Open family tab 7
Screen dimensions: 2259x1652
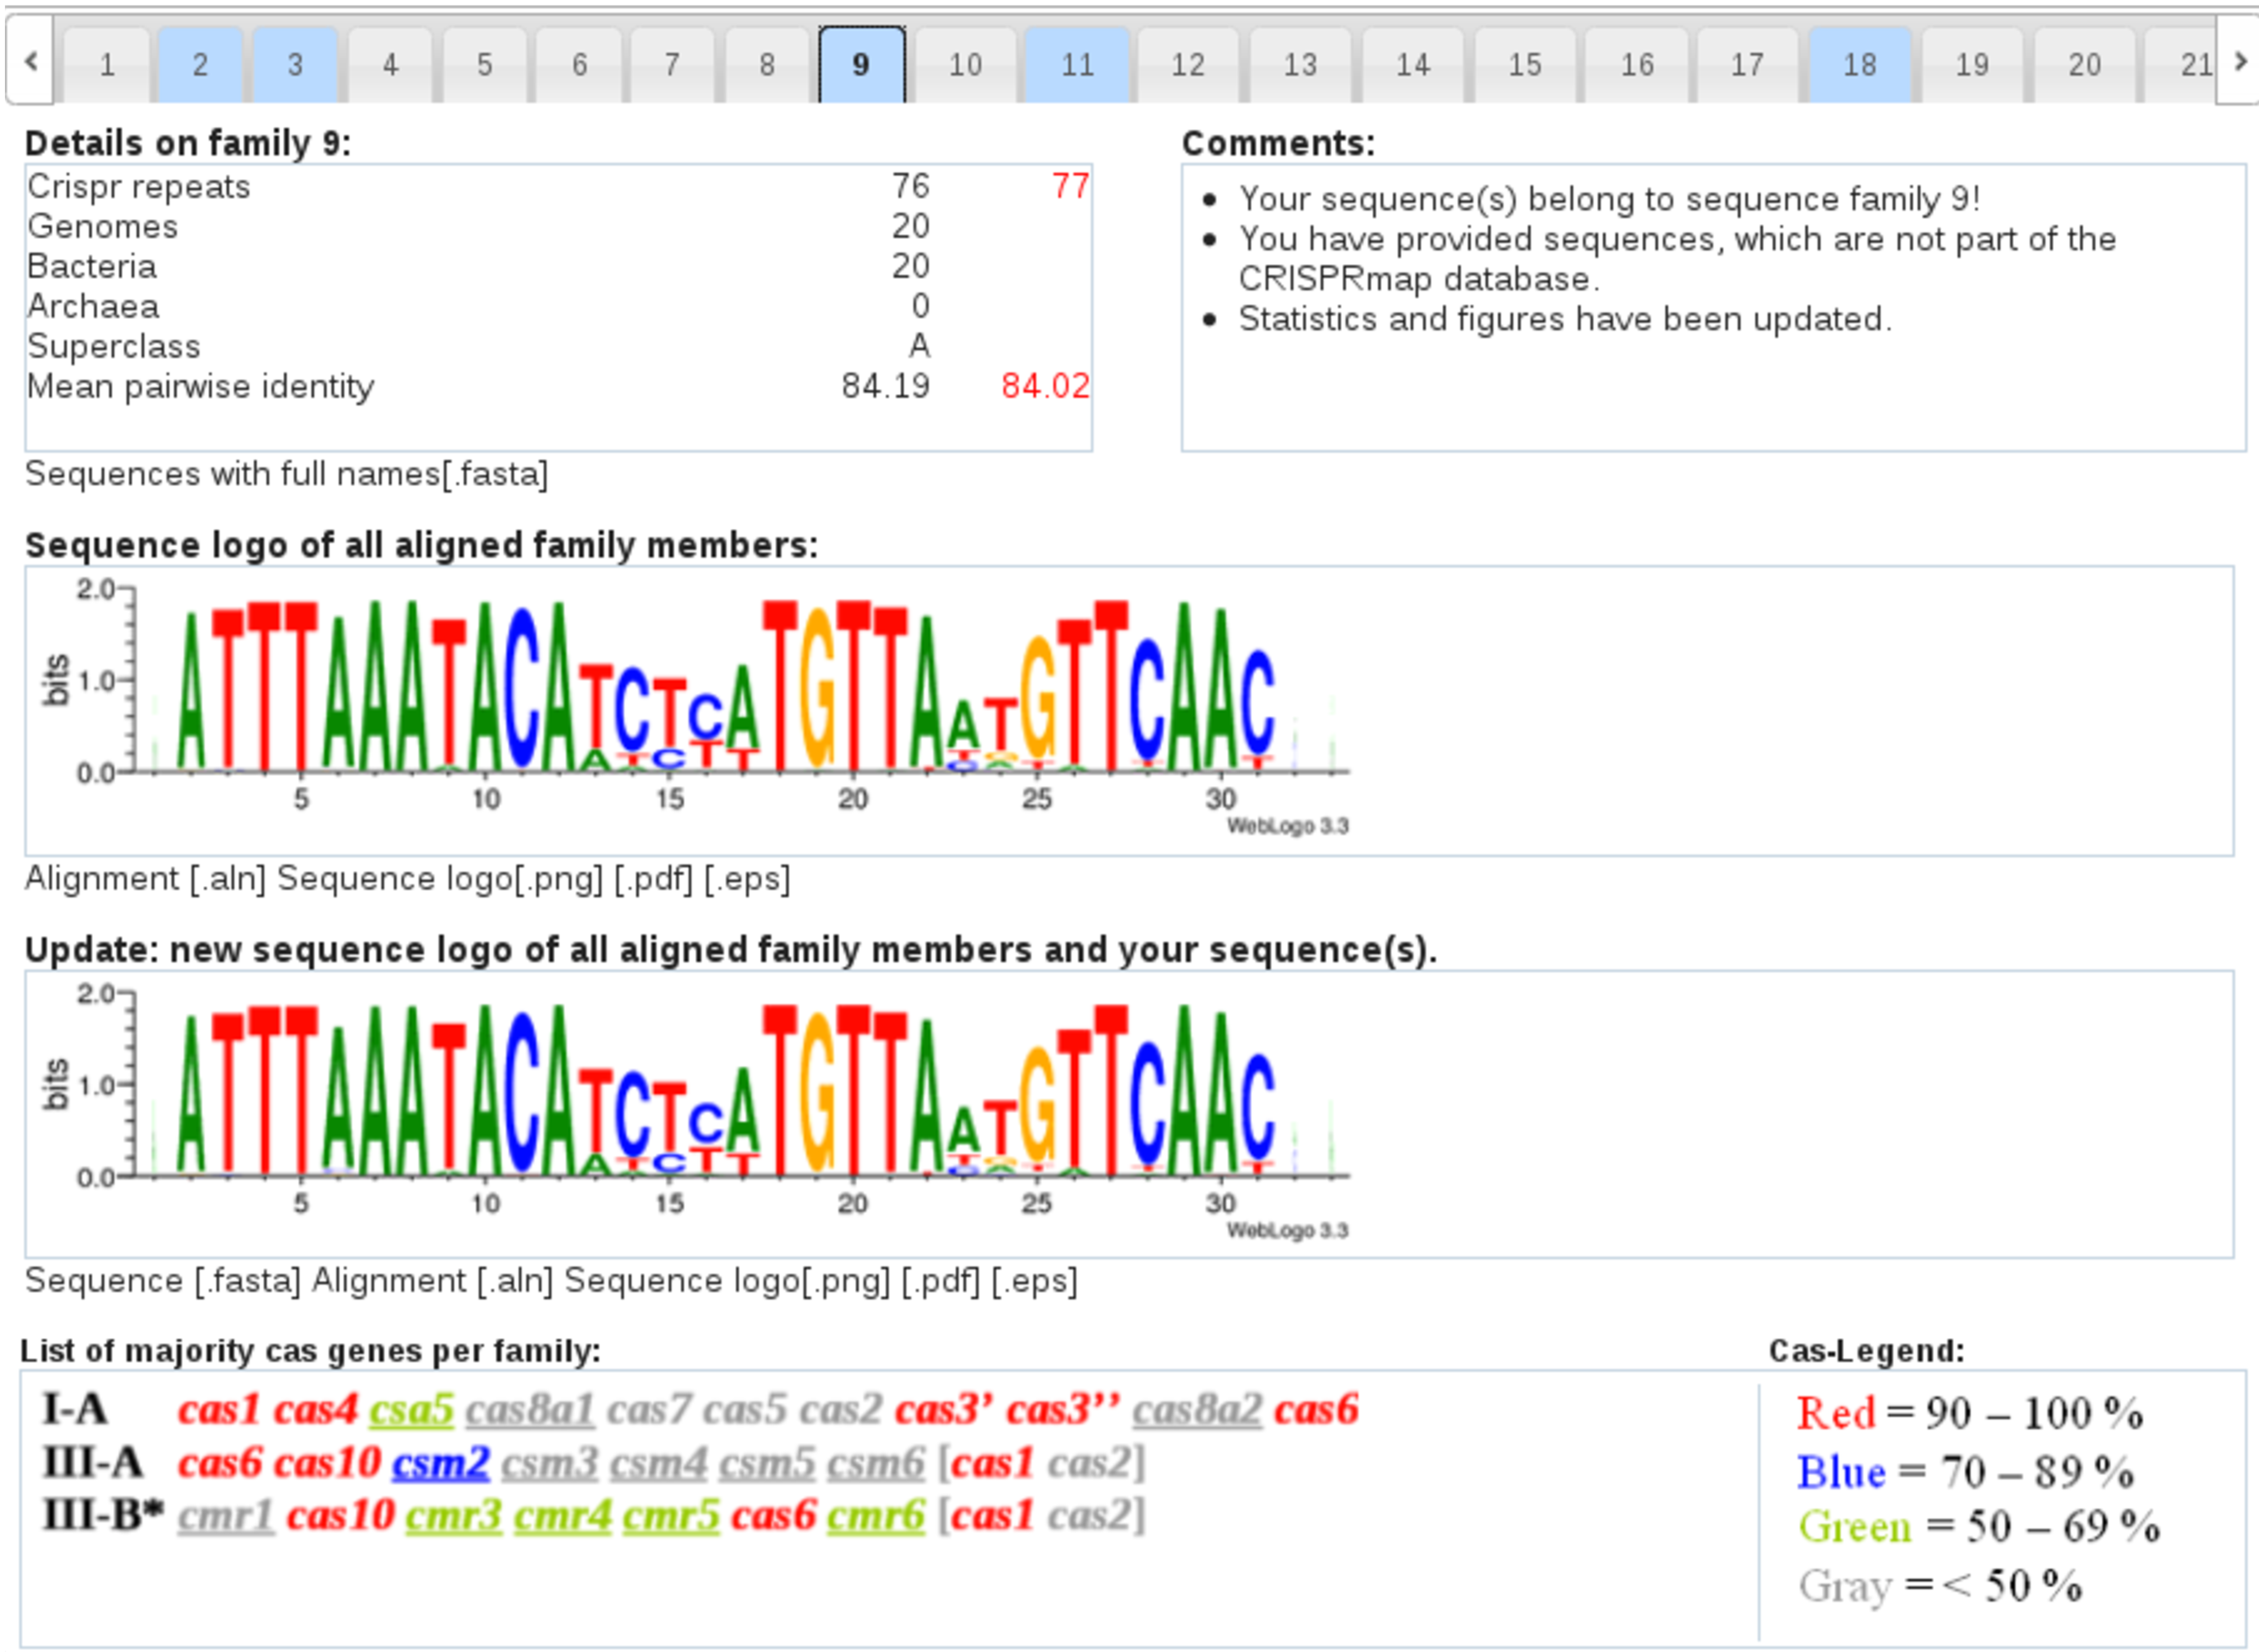click(x=672, y=65)
